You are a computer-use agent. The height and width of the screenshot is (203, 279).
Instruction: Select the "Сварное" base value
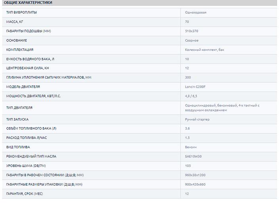192,40
